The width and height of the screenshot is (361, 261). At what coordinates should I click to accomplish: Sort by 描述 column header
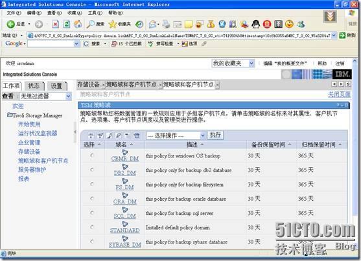194,144
